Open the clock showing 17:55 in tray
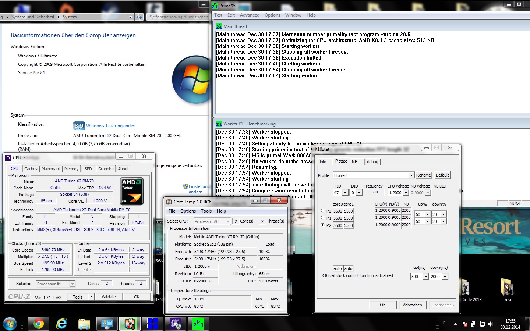 (x=510, y=324)
